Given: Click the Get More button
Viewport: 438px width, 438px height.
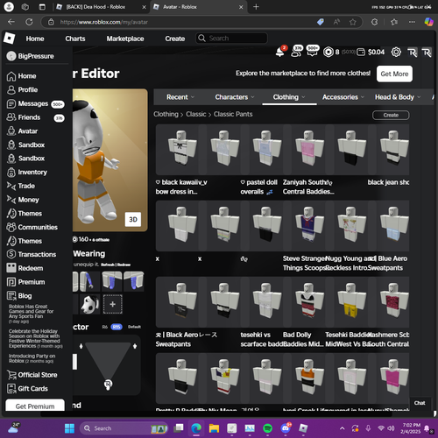Looking at the screenshot, I should click(394, 74).
